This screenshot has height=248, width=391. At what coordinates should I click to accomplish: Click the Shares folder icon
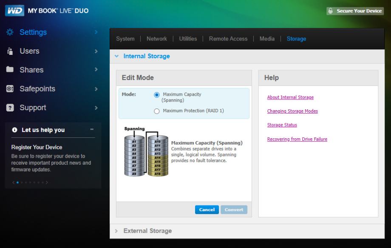[10, 69]
